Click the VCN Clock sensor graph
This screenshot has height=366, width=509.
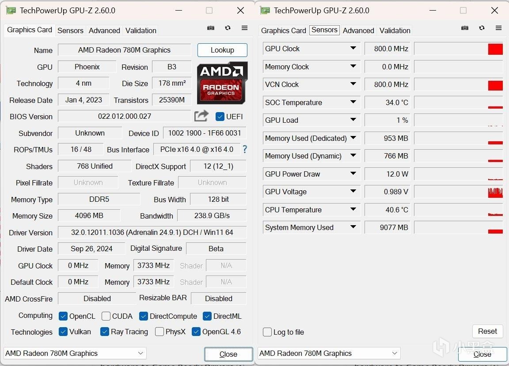click(458, 84)
